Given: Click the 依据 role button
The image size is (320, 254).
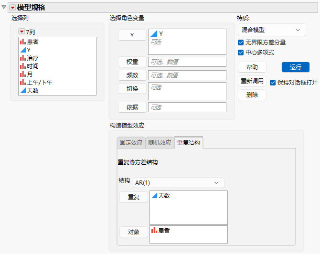Looking at the screenshot, I should (132, 107).
